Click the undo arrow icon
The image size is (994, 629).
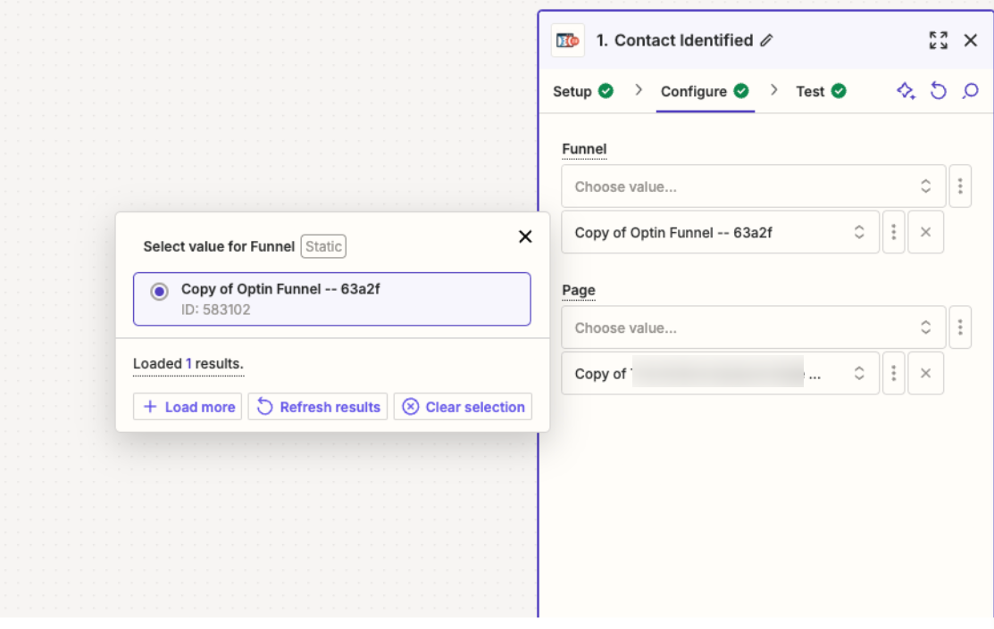[938, 91]
